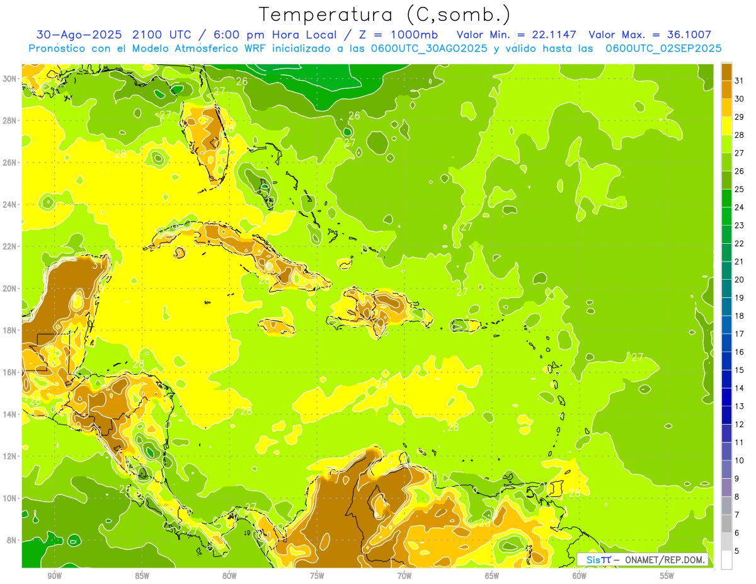Click the legend swatch between 30 and 31
This screenshot has height=584, width=756.
click(x=726, y=89)
